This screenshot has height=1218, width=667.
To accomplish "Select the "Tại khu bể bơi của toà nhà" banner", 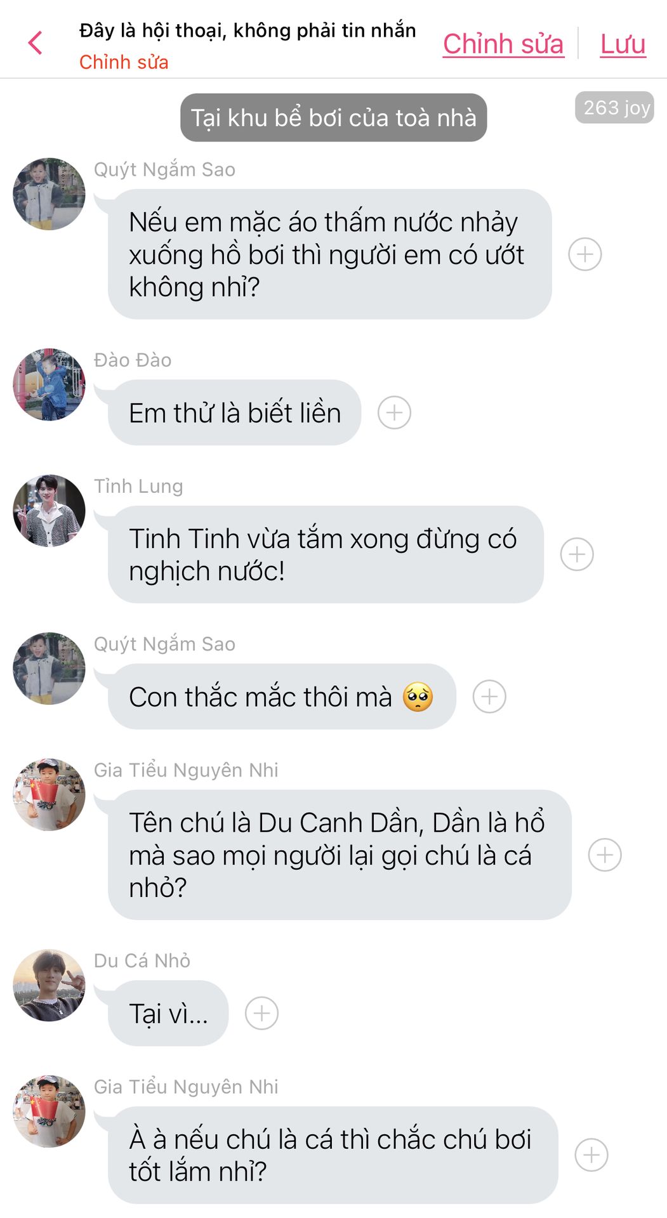I will [333, 117].
